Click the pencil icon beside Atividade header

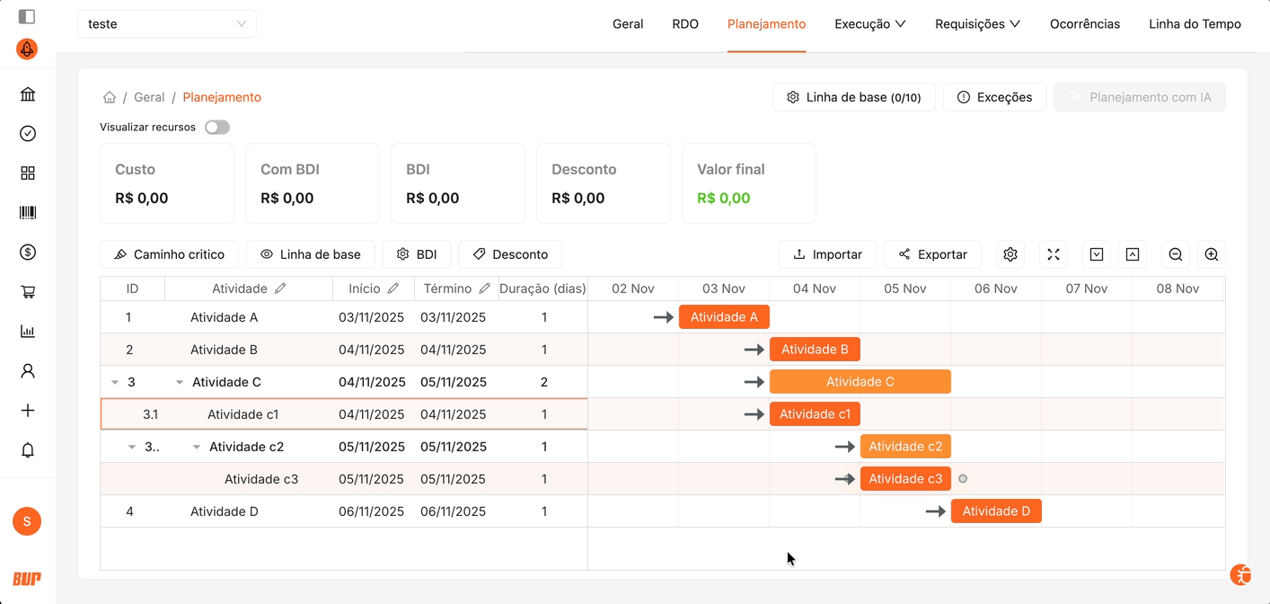click(280, 289)
